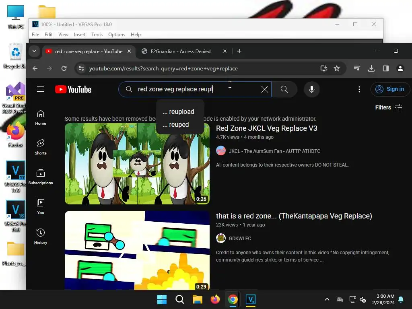
Task: Click the GDKWLEC channel avatar
Action: (221, 238)
